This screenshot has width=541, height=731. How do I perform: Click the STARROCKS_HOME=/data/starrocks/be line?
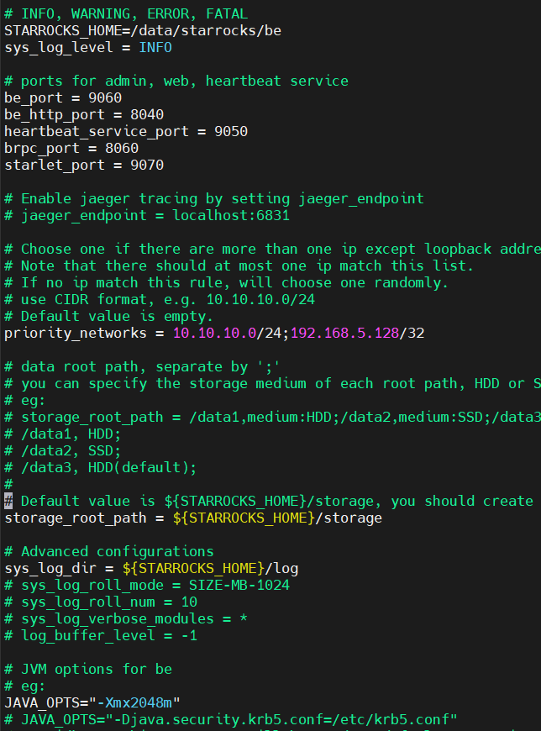143,31
